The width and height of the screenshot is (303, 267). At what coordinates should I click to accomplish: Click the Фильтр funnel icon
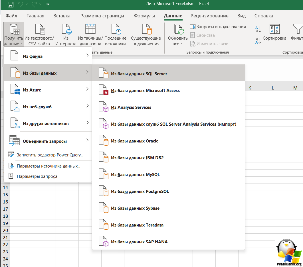(298, 29)
